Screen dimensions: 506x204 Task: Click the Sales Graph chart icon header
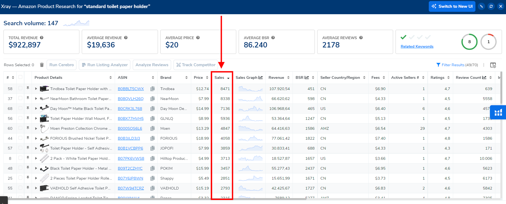(261, 77)
